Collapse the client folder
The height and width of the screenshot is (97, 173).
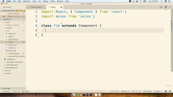click(x=7, y=22)
